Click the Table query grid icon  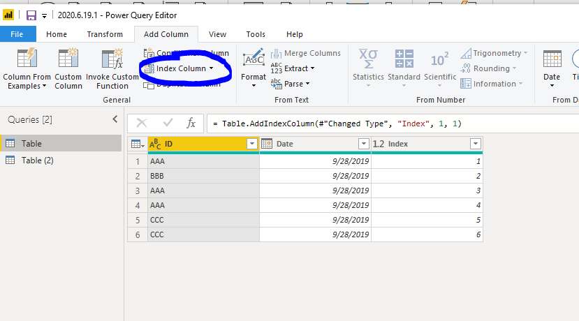coord(10,143)
